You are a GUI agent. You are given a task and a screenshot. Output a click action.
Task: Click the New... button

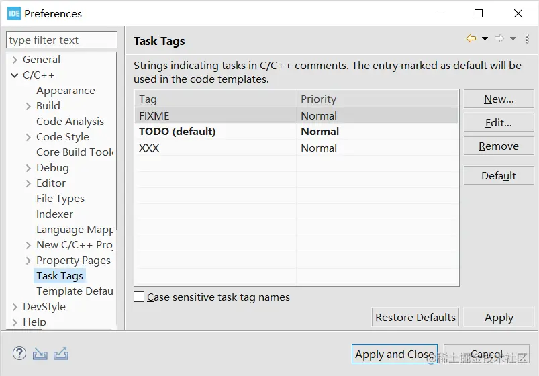(499, 99)
